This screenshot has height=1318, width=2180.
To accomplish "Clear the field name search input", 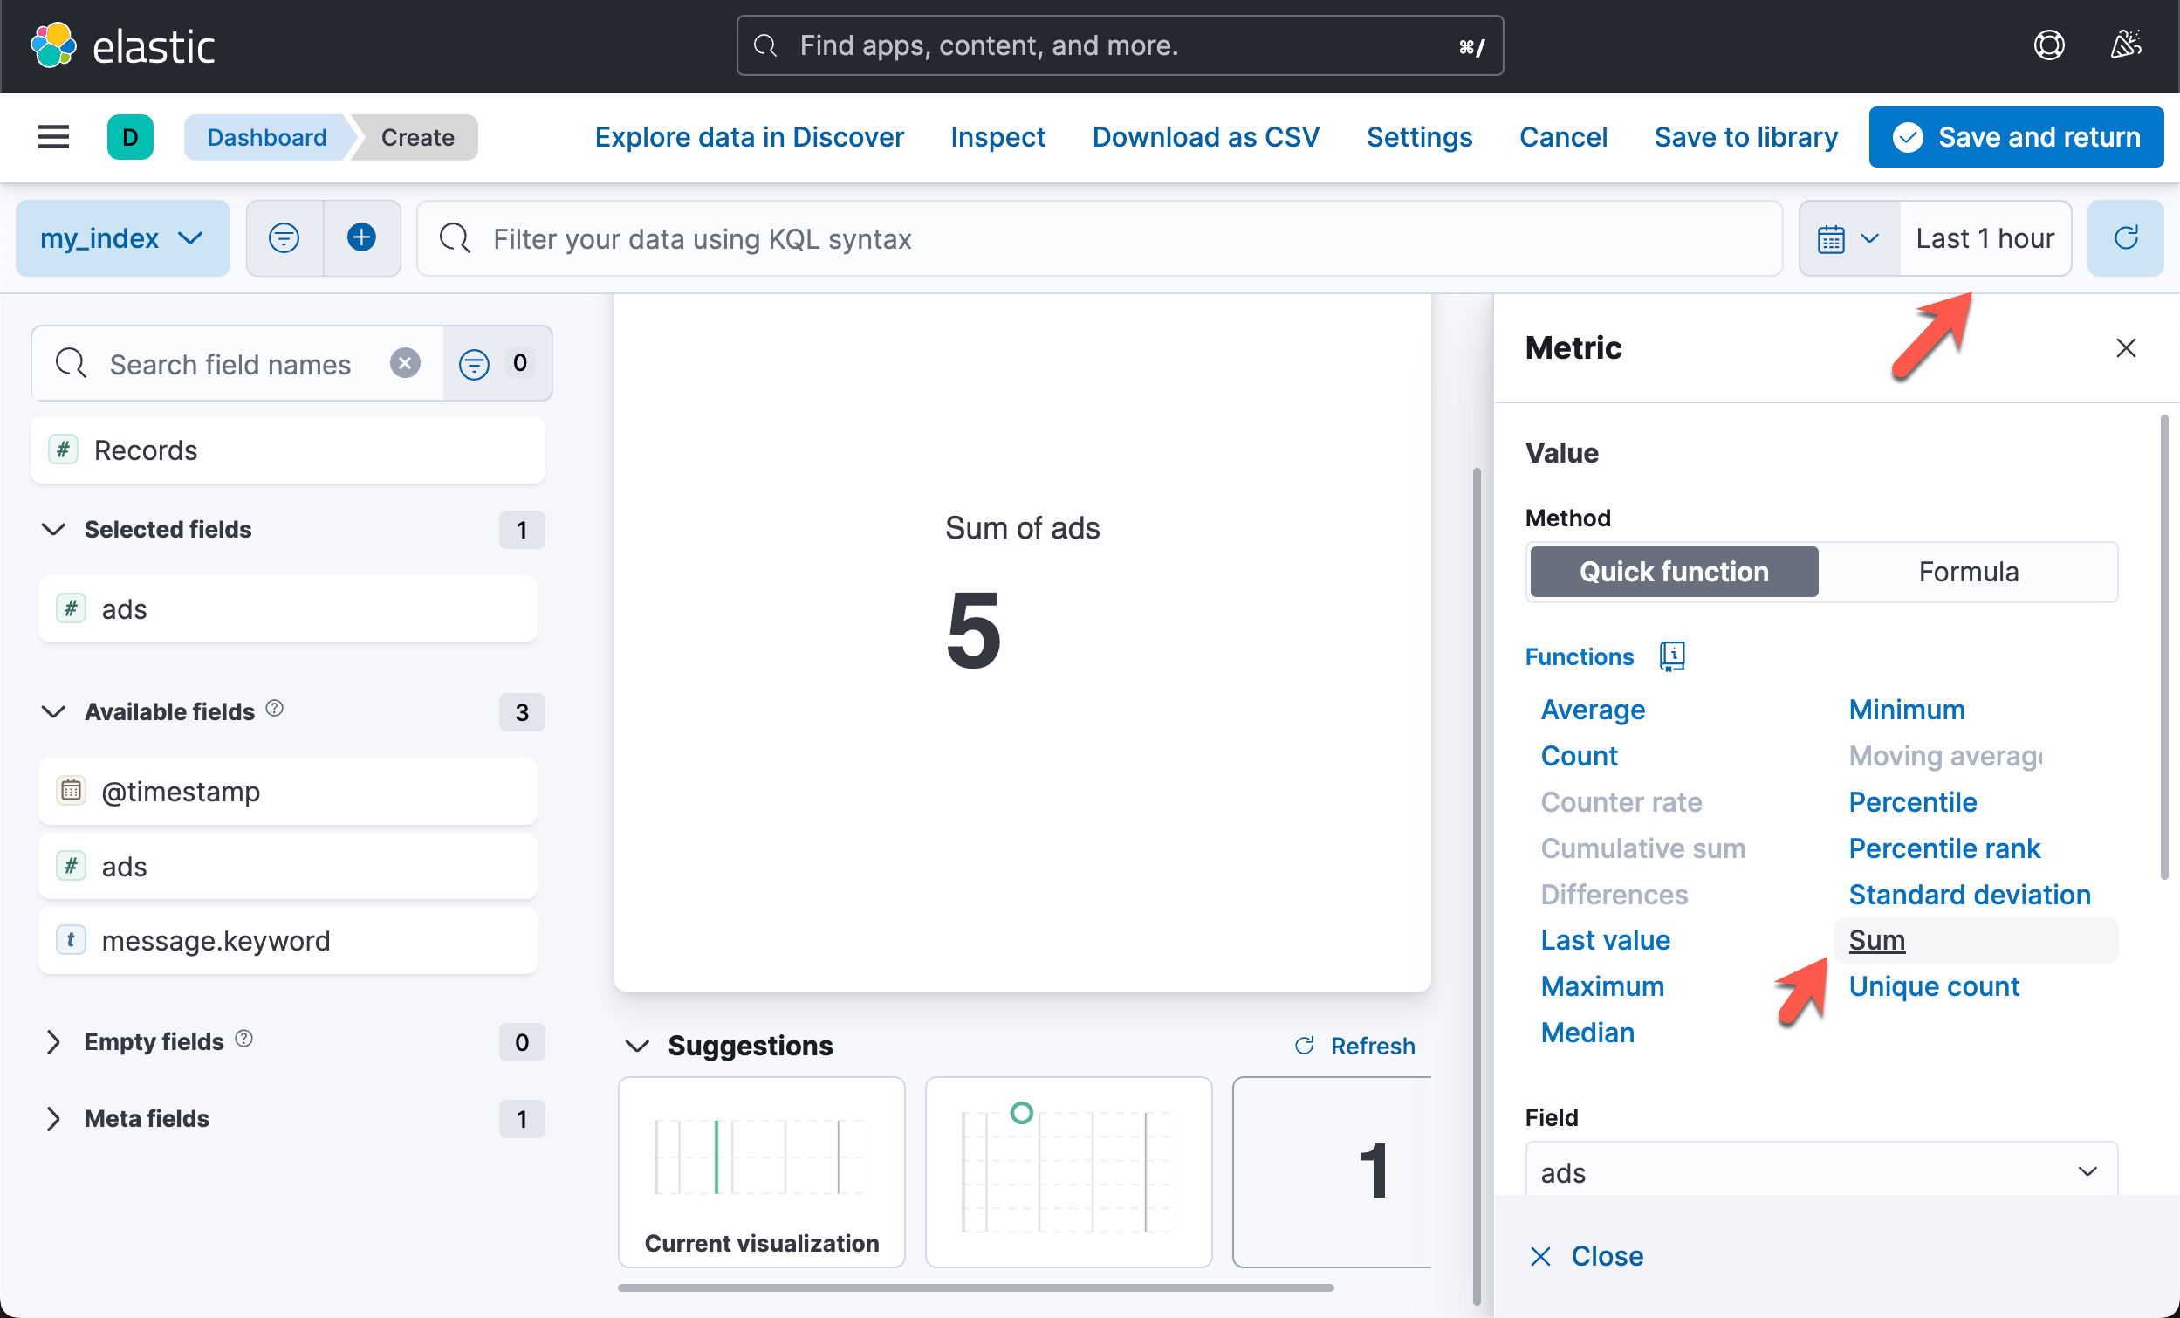I will pos(404,363).
